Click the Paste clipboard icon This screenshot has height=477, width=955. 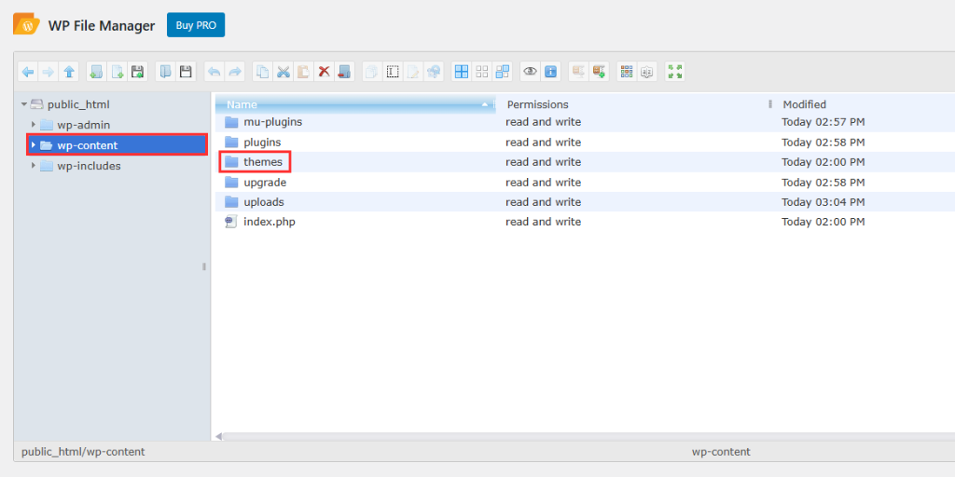click(303, 72)
